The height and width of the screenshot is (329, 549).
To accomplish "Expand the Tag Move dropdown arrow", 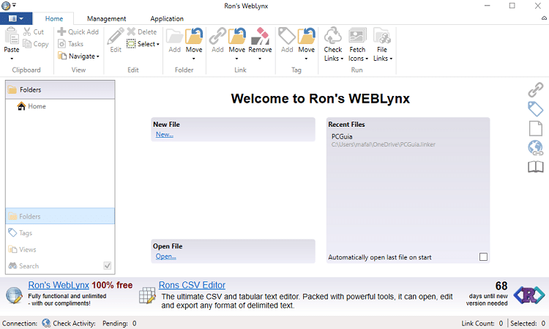I will click(x=307, y=59).
